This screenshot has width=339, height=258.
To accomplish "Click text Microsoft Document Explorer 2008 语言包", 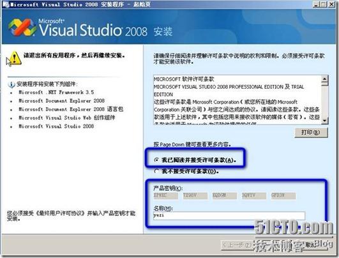I will [x=71, y=109].
